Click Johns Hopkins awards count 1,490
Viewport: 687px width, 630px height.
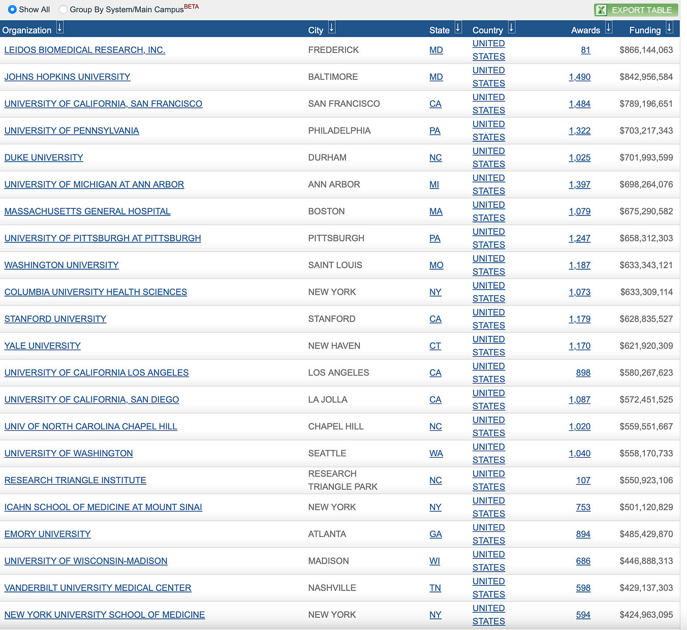pyautogui.click(x=580, y=77)
